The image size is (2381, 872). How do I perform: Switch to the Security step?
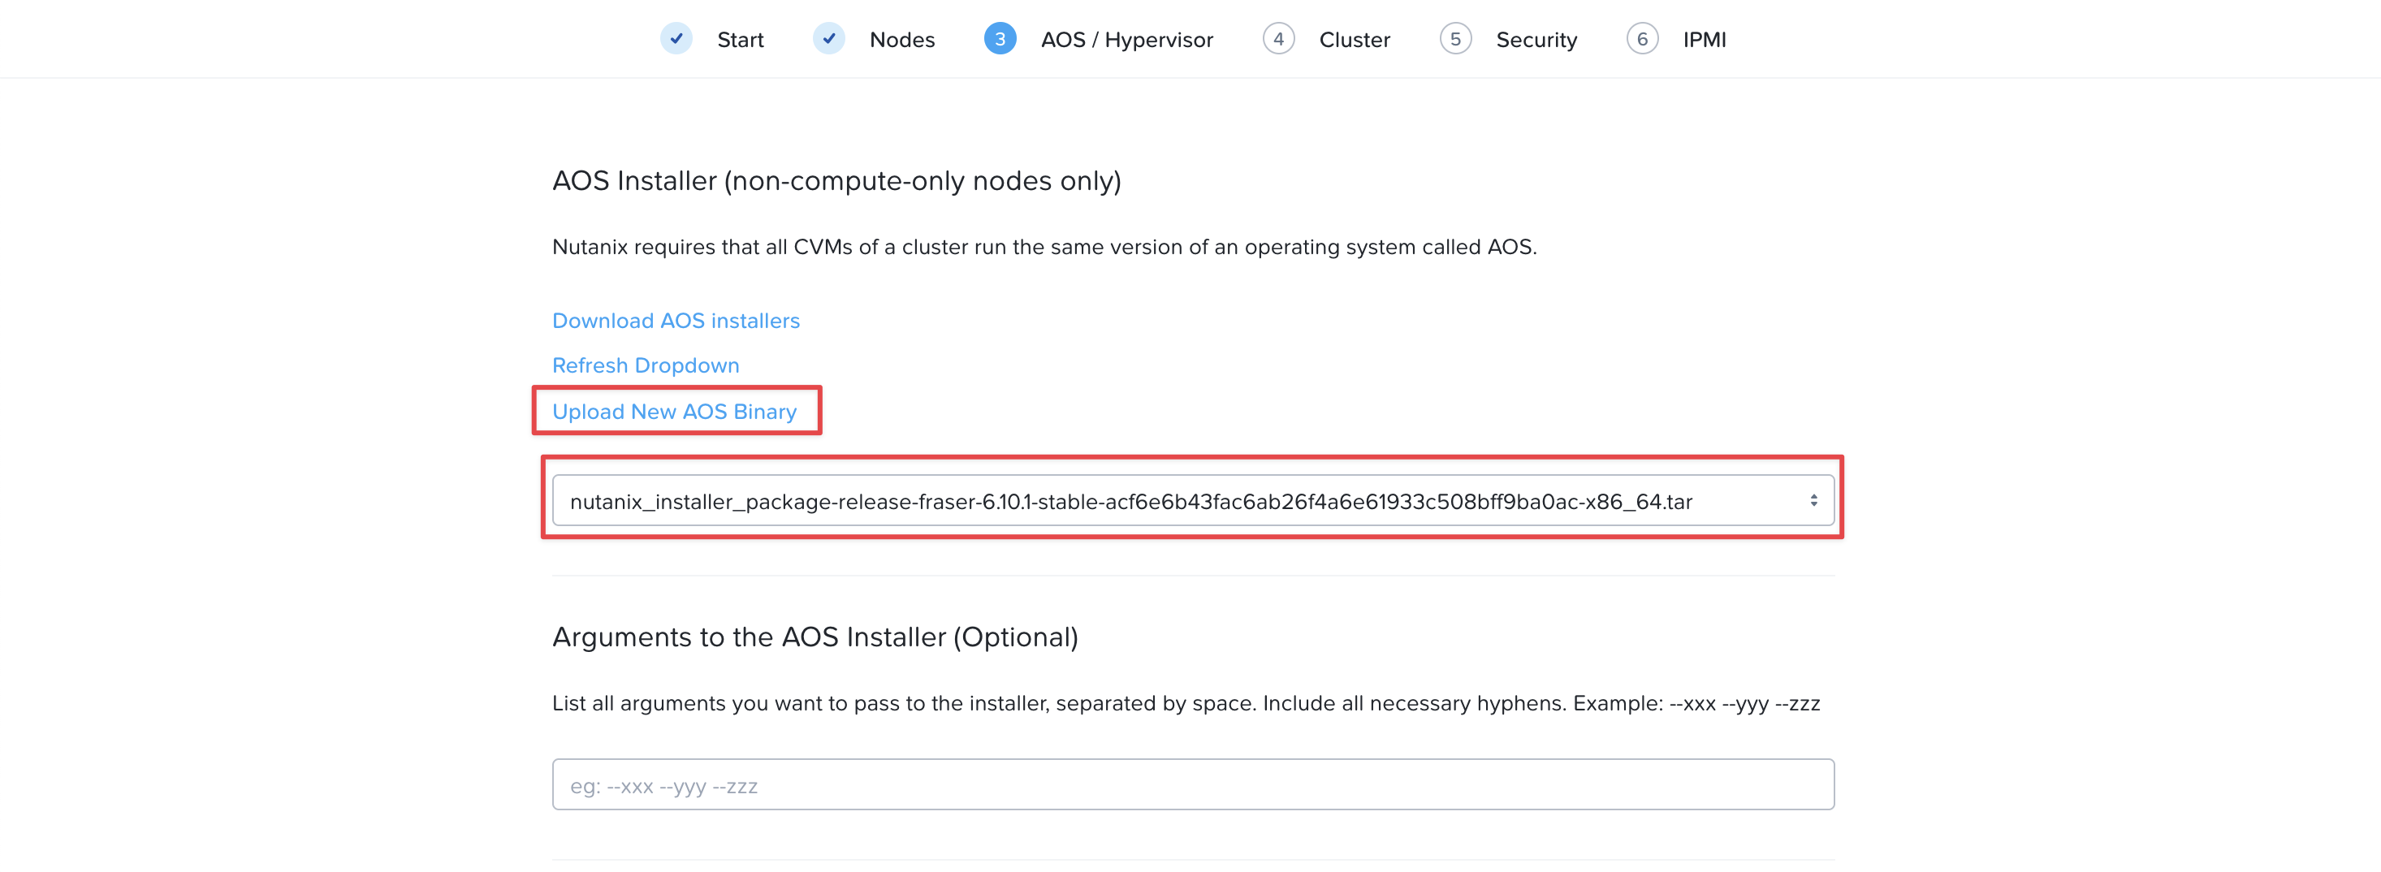[x=1536, y=40]
